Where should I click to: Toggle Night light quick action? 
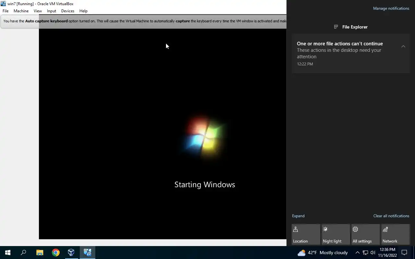pyautogui.click(x=336, y=234)
